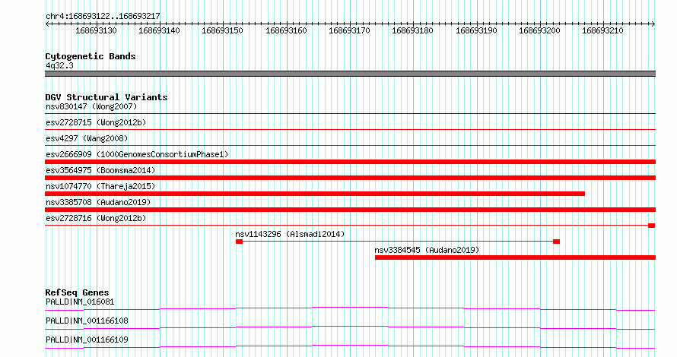This screenshot has height=357, width=677.
Task: Click the thick red bar under esv3564975
Action: tap(350, 178)
